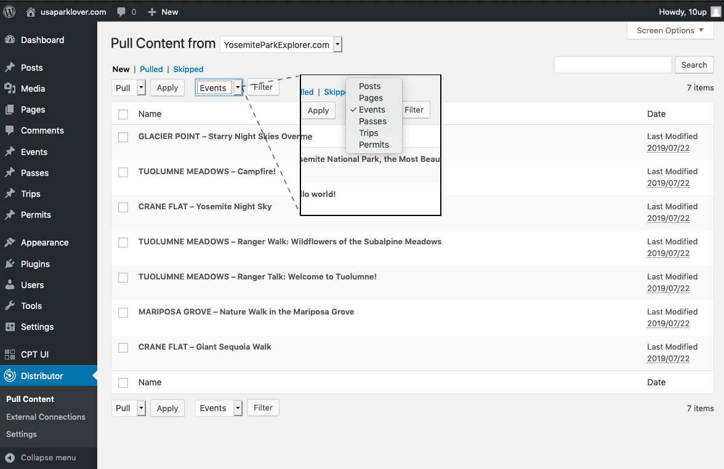
Task: Click the Media icon in sidebar
Action: coord(10,88)
